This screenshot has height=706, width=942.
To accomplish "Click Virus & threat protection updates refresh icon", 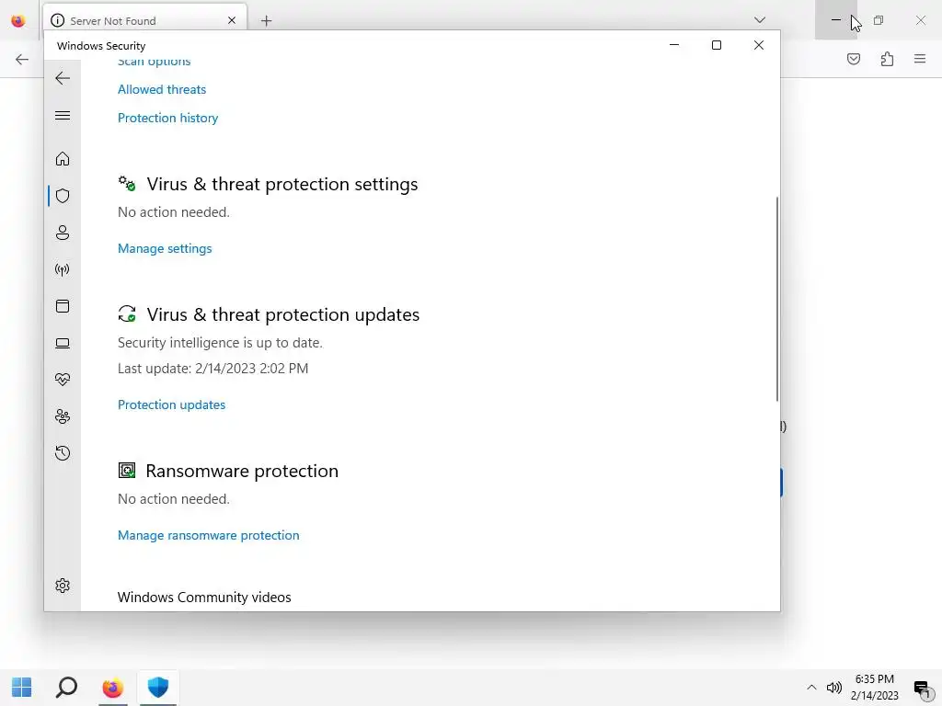I will pyautogui.click(x=127, y=314).
